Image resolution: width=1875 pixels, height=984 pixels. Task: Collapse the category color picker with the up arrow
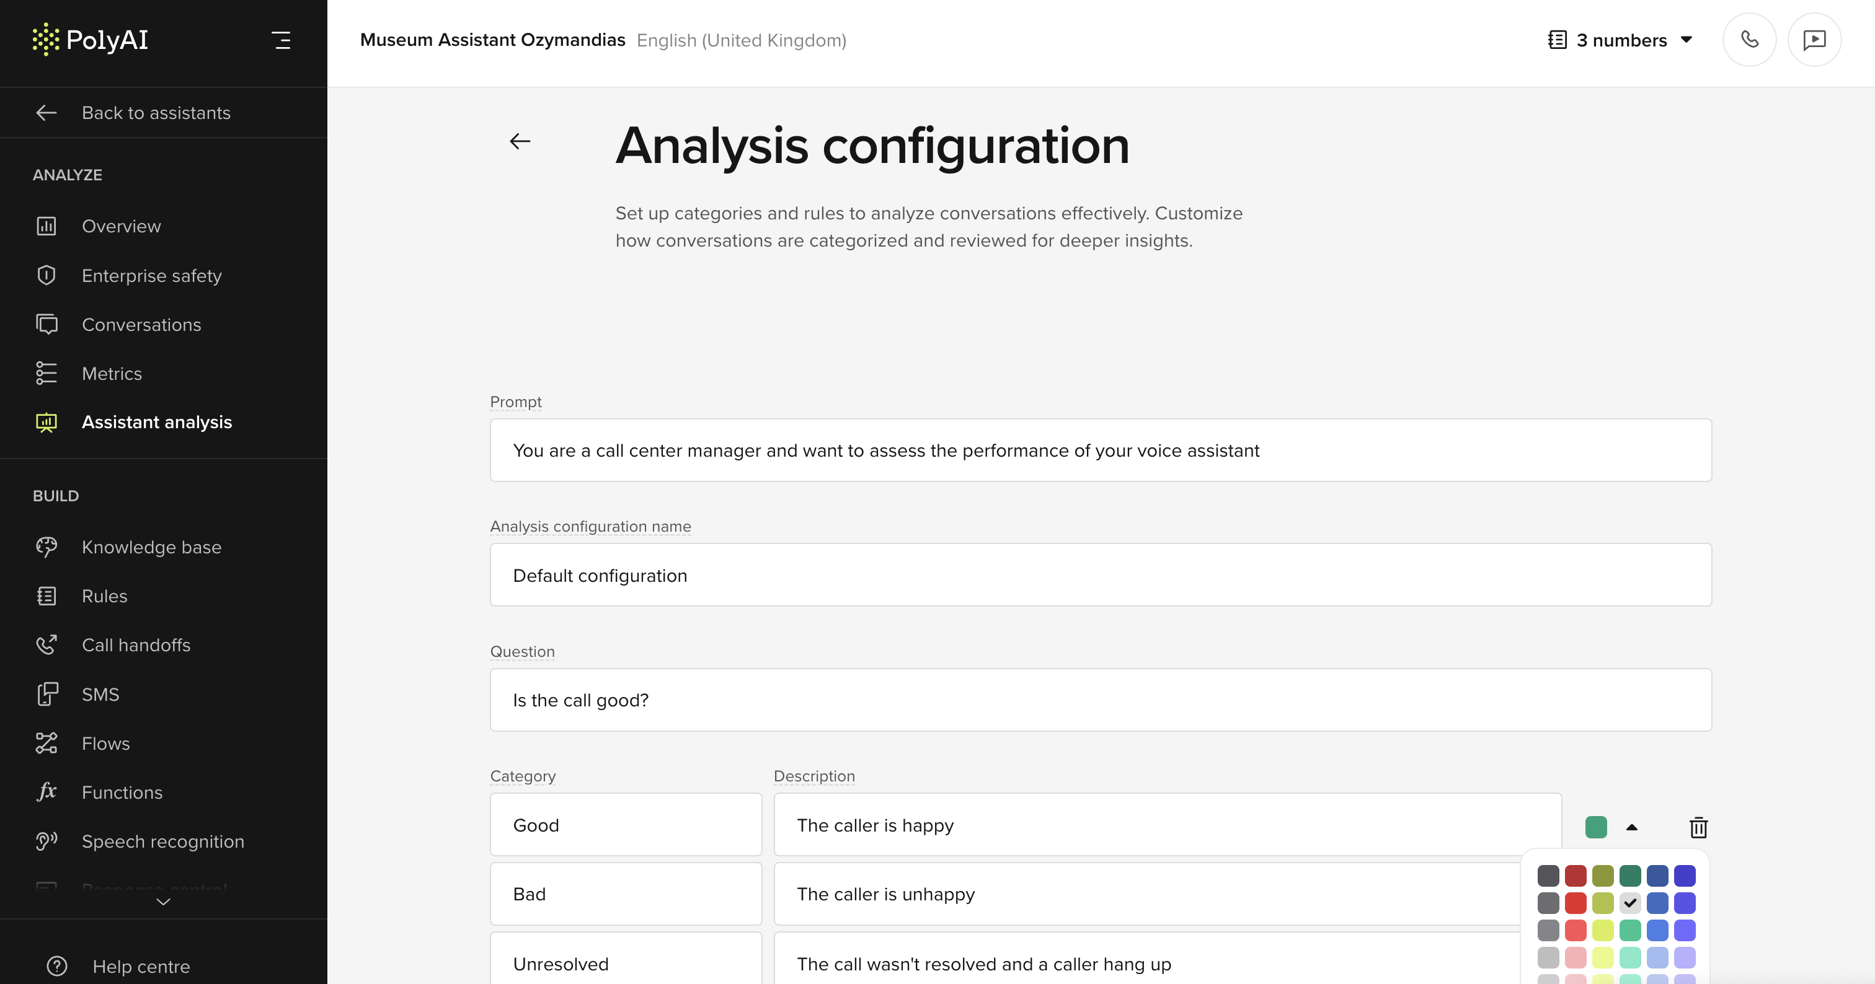click(x=1631, y=828)
